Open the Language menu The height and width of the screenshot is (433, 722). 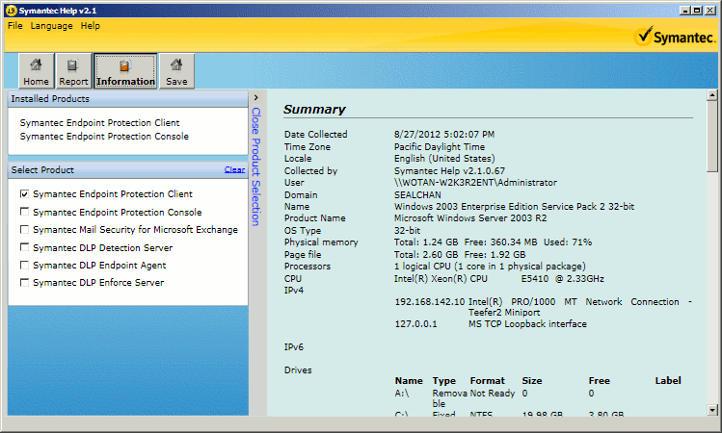pos(52,26)
